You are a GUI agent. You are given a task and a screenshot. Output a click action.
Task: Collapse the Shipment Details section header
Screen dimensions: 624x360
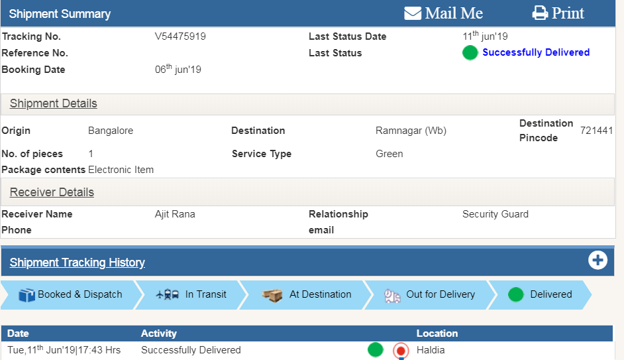[x=54, y=103]
